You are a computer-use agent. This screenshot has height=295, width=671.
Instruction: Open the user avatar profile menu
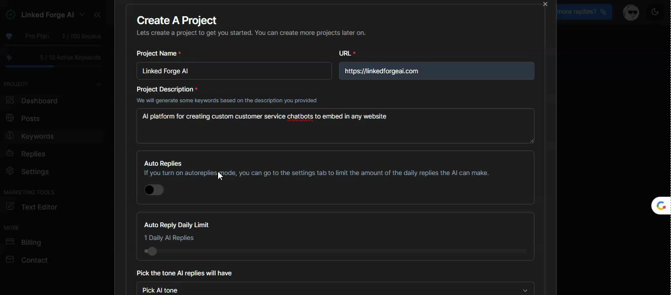631,12
